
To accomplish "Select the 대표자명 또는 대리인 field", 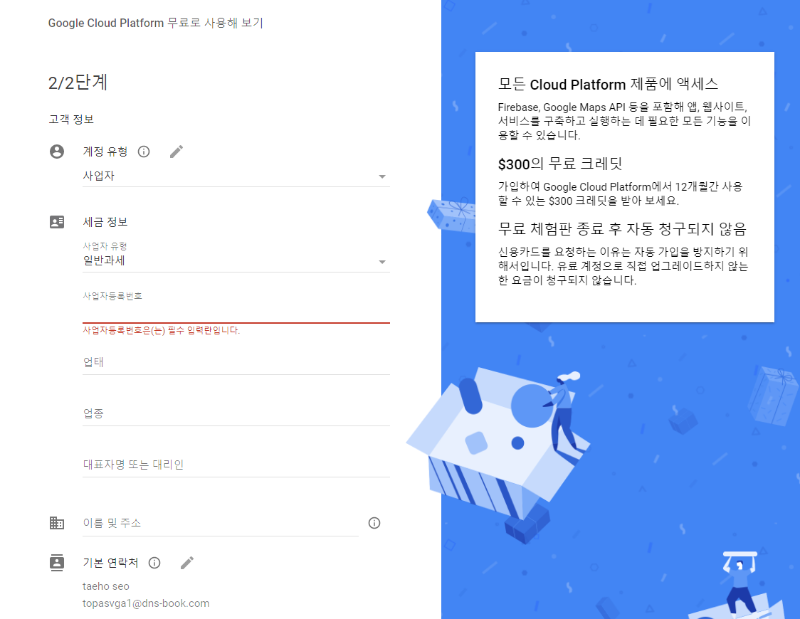I will point(236,465).
